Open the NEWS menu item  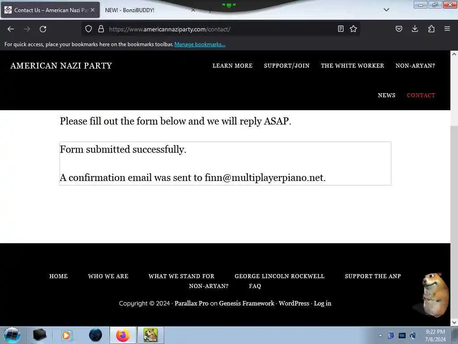[x=386, y=95]
